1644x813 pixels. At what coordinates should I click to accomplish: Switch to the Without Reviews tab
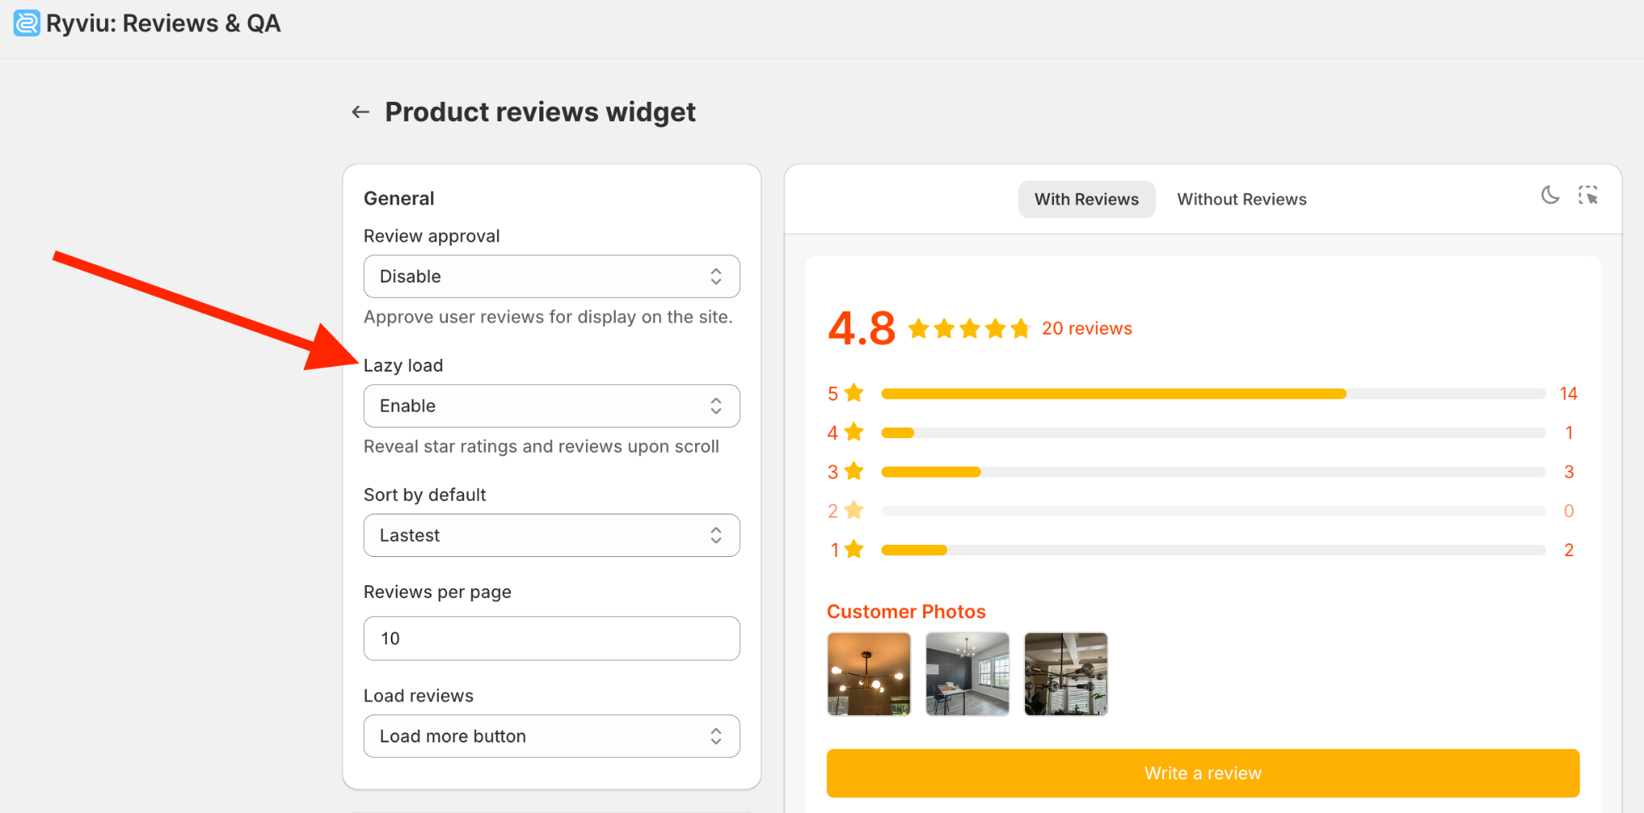1242,199
